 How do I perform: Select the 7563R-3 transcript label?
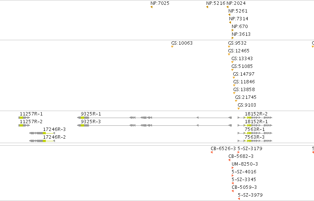click(255, 137)
